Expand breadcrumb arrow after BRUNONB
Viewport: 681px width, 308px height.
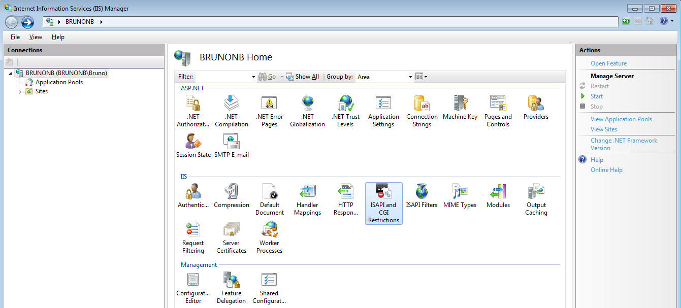101,22
